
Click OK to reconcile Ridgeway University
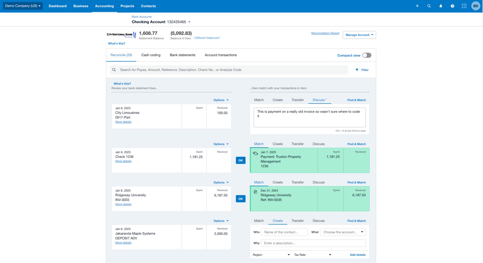click(x=241, y=199)
